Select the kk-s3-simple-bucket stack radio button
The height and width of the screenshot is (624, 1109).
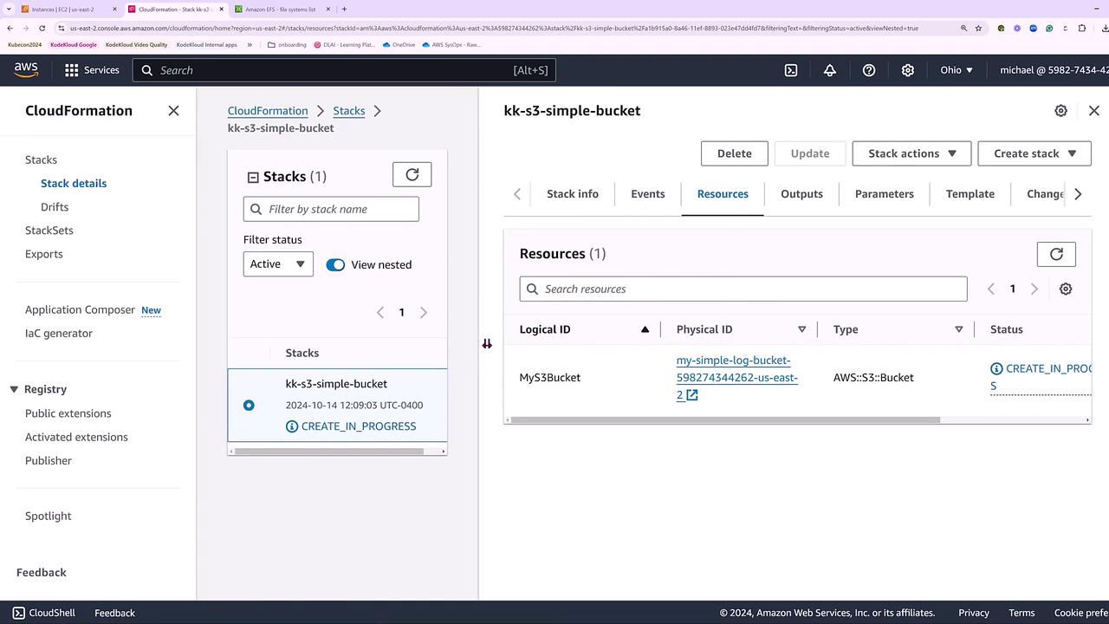point(249,405)
